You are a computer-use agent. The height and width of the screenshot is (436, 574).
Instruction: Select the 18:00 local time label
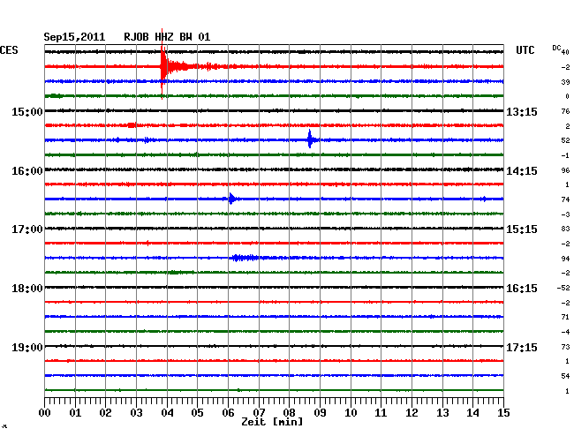click(x=27, y=289)
